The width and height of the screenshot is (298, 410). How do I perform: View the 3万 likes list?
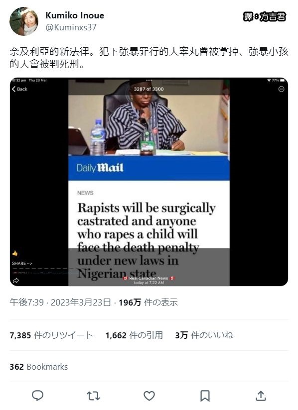[x=204, y=335]
